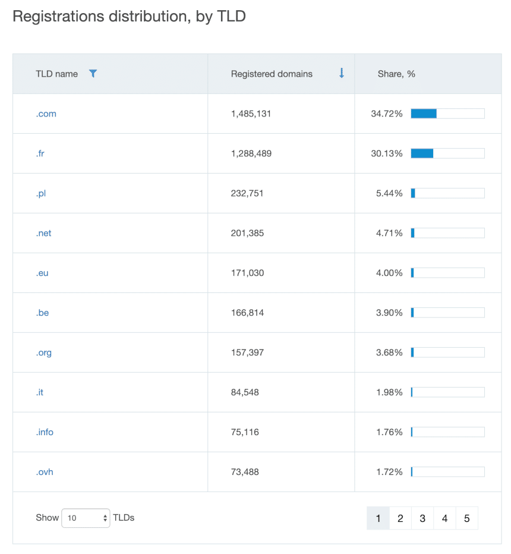Open the Show TLDs count stepper
This screenshot has height=554, width=511.
pyautogui.click(x=105, y=518)
